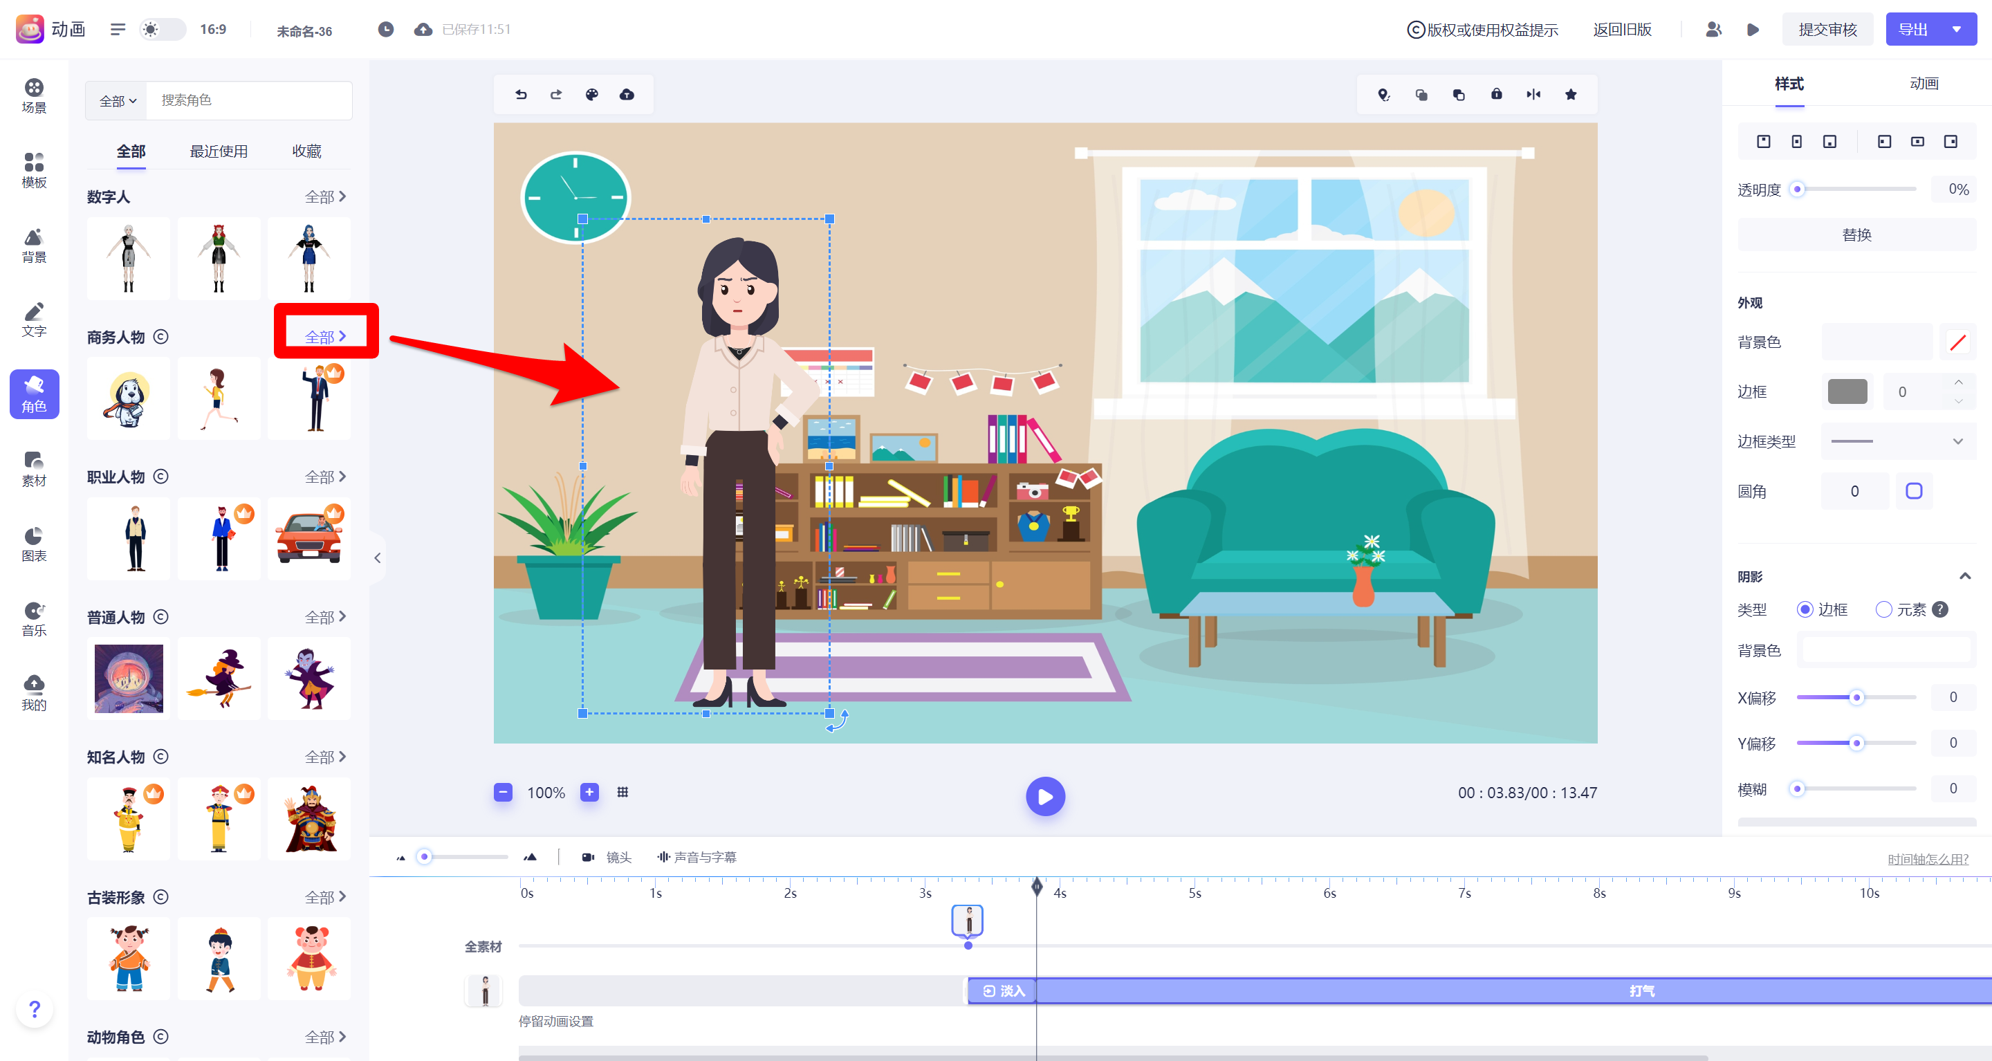Click the 替换 replace button

(x=1856, y=234)
